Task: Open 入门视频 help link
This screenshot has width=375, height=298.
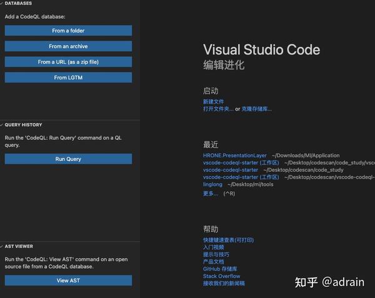Action: coord(213,247)
